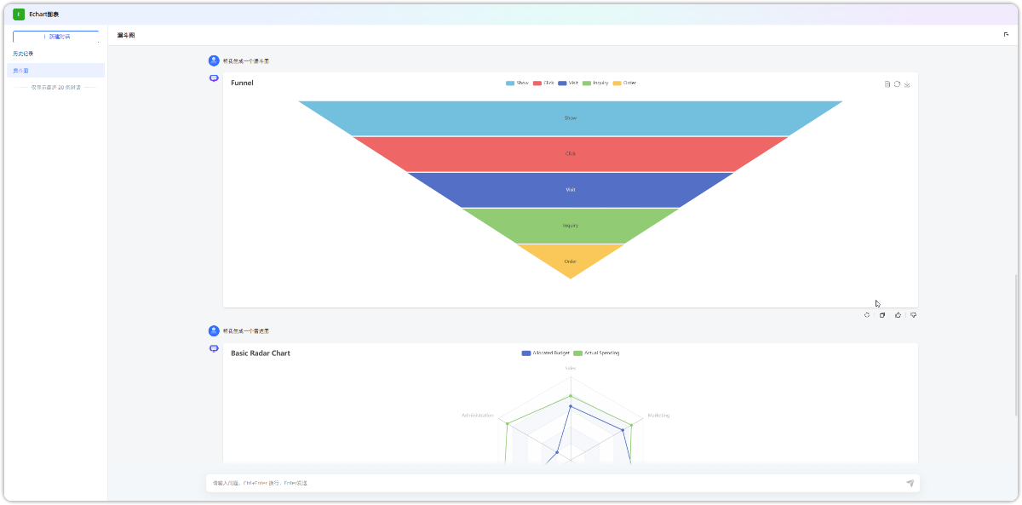This screenshot has height=505, width=1022.
Task: Start a new conversation button in sidebar
Action: (55, 37)
